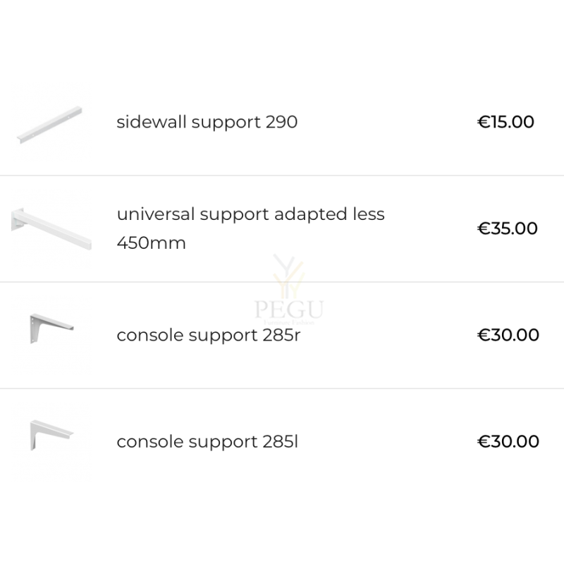Click the Furniture Fashion tagline under PEGU
This screenshot has width=564, height=564.
click(289, 322)
